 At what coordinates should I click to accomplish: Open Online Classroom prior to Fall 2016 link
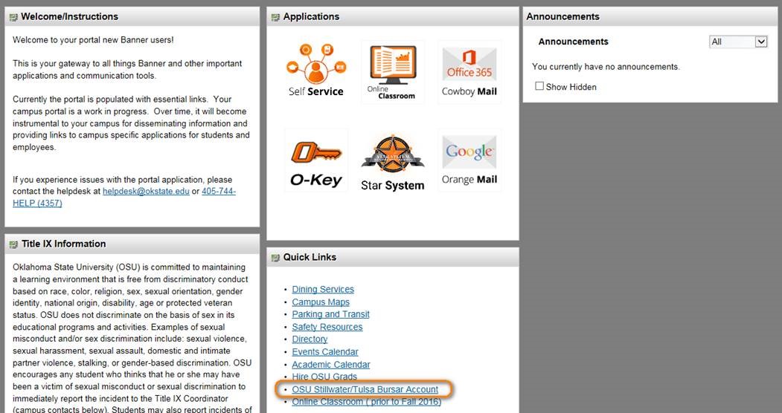[x=367, y=402]
